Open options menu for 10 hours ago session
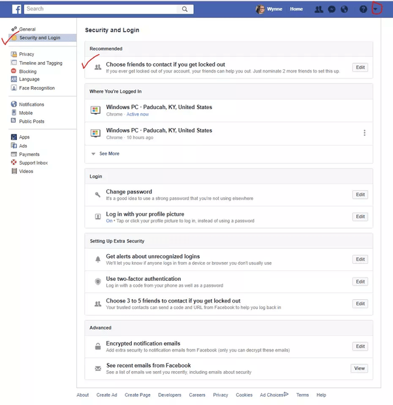The width and height of the screenshot is (393, 405). click(364, 133)
